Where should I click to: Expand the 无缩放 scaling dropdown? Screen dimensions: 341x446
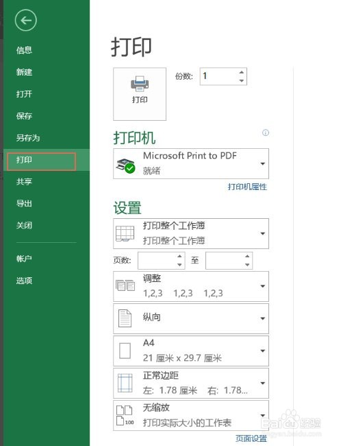[263, 415]
